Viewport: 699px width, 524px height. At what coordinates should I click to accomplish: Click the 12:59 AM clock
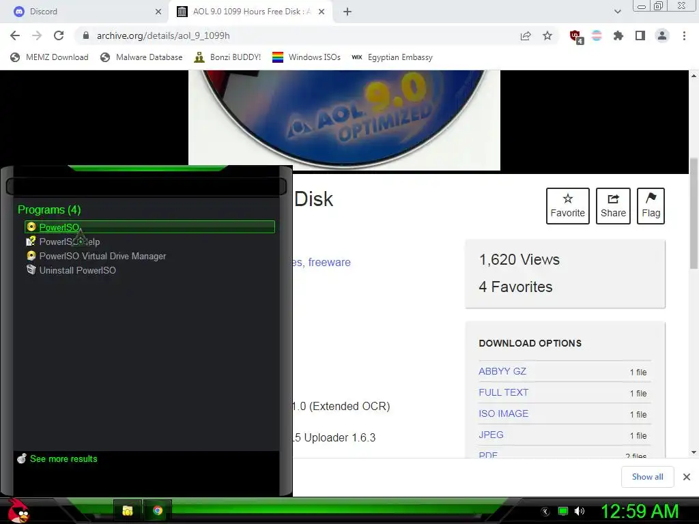pos(640,511)
